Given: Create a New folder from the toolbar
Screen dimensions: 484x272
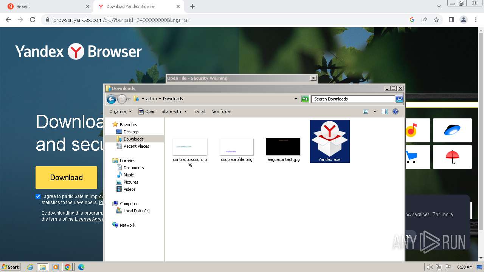Looking at the screenshot, I should [x=221, y=111].
